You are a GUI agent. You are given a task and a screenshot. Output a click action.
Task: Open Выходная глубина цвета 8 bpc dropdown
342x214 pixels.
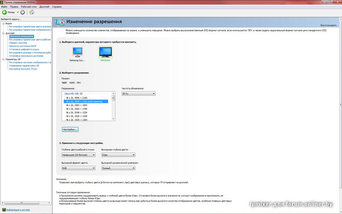(x=118, y=155)
